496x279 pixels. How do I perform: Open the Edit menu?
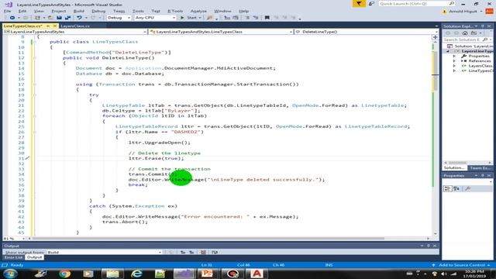[x=22, y=11]
